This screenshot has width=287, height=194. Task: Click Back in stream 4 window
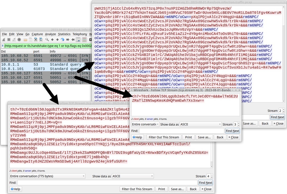(193, 189)
